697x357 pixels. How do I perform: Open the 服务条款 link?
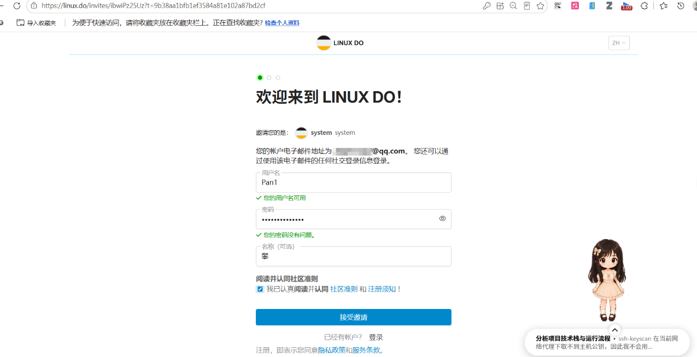coord(366,350)
